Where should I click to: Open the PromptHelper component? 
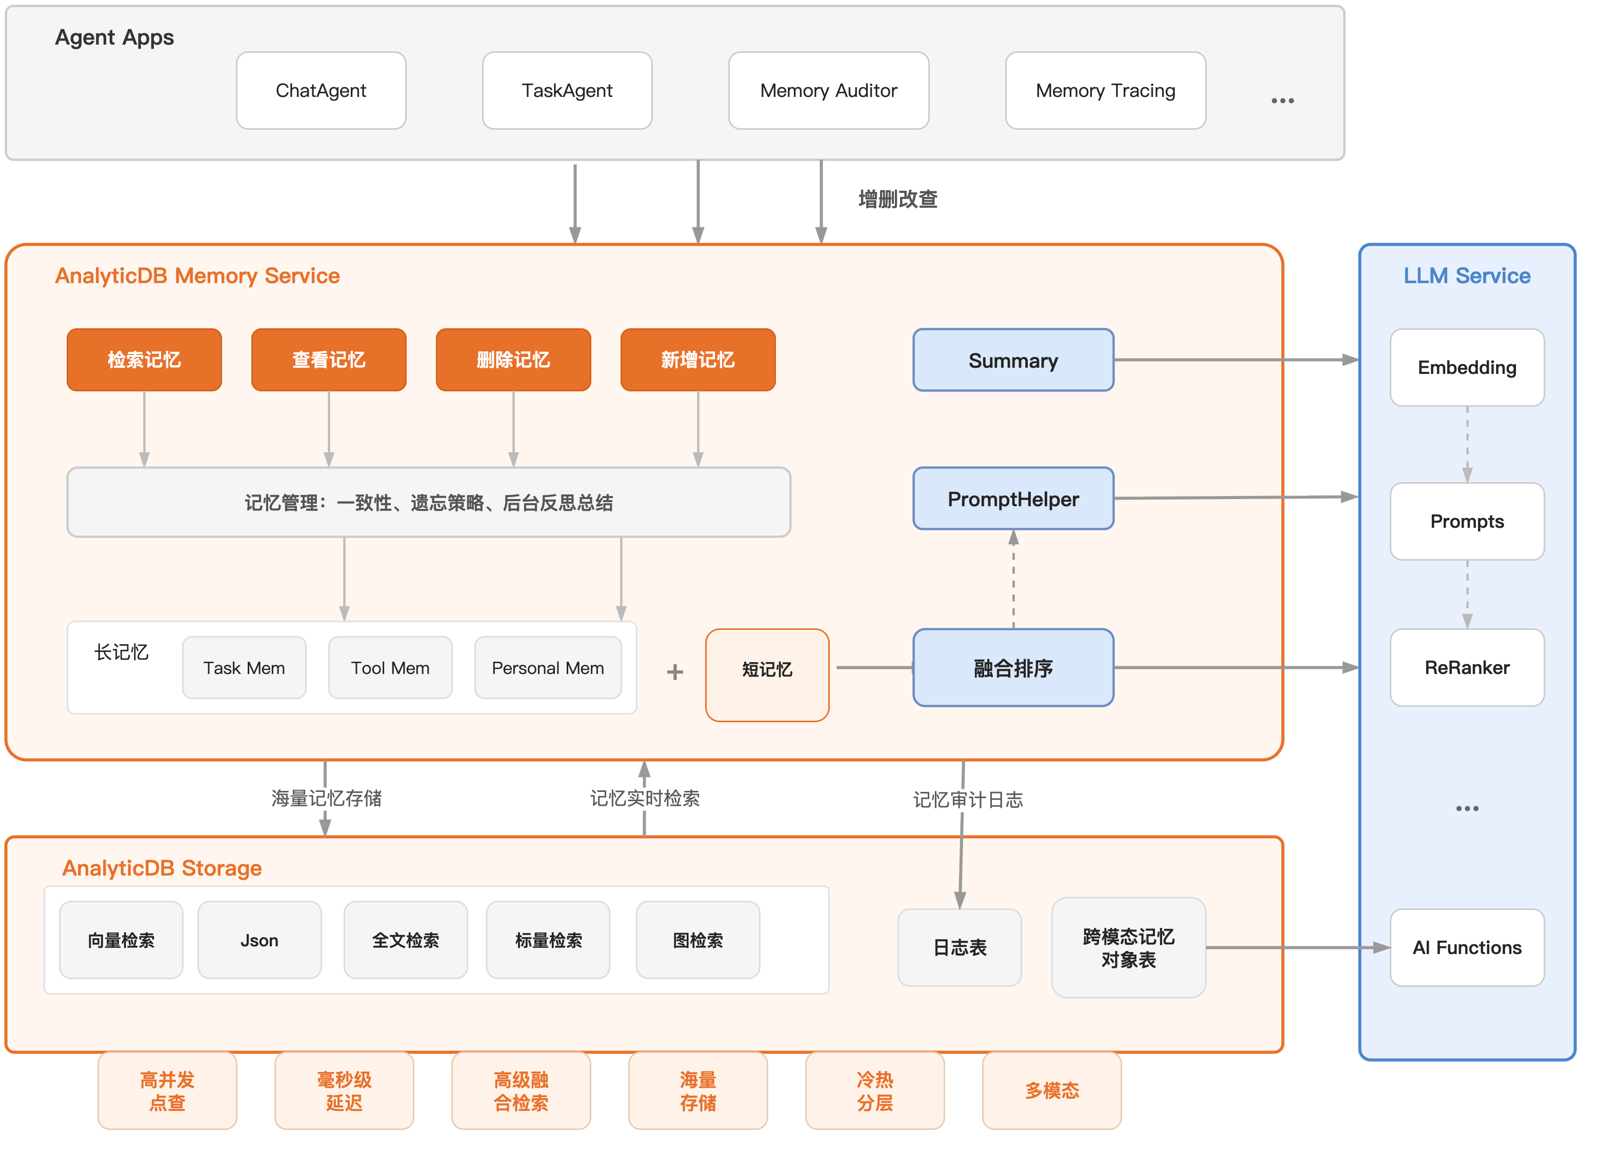click(1013, 499)
